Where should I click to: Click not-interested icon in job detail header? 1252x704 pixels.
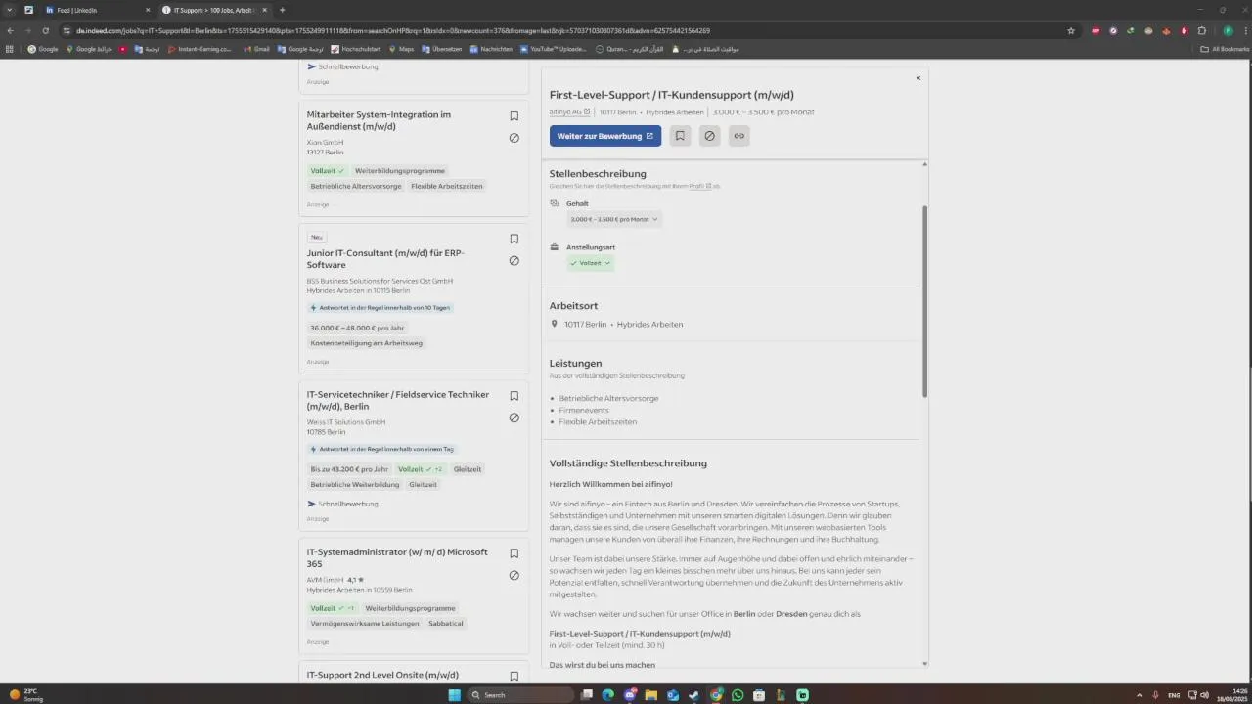coord(709,136)
